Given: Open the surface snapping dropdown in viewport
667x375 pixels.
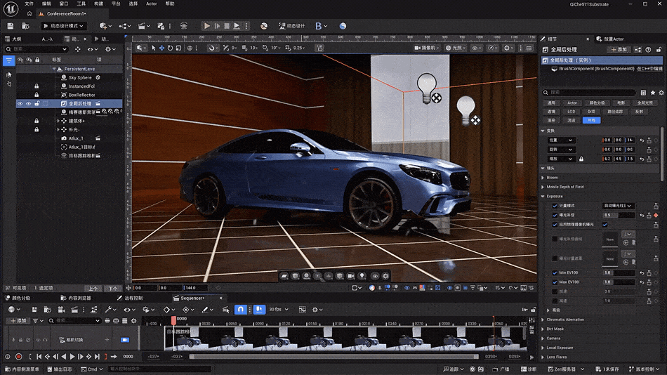Looking at the screenshot, I should [212, 48].
